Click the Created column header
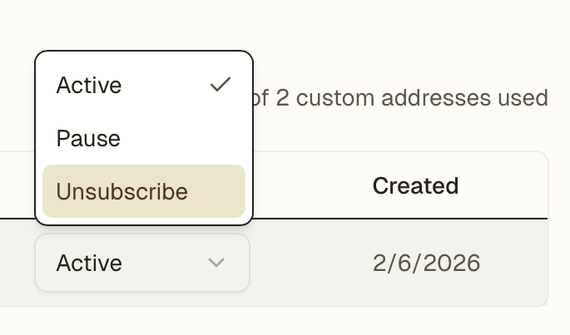This screenshot has width=570, height=335. tap(415, 185)
